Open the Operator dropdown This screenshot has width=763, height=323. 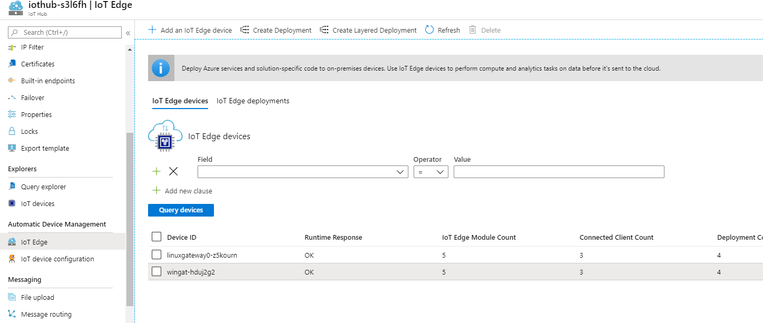431,172
